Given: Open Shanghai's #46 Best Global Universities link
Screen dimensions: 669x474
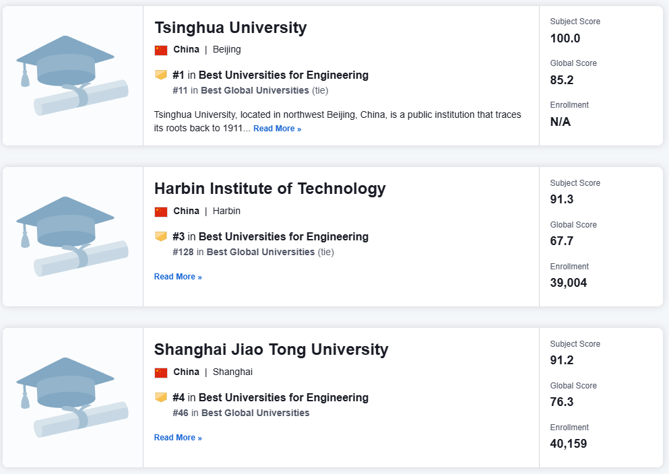Looking at the screenshot, I should click(x=255, y=413).
